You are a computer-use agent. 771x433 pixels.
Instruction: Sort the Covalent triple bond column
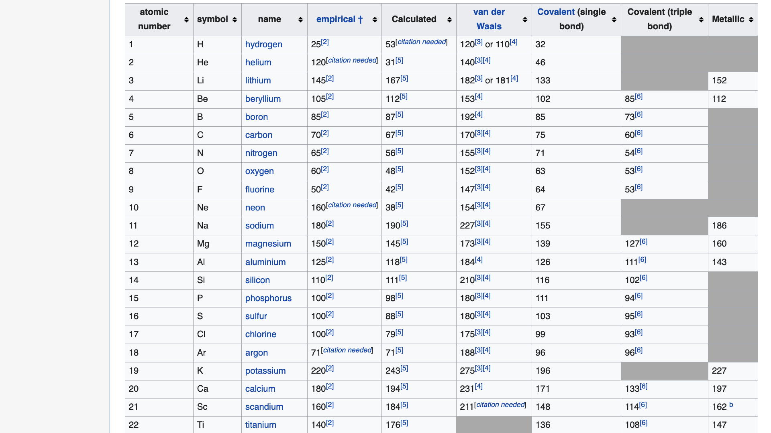[x=701, y=20]
